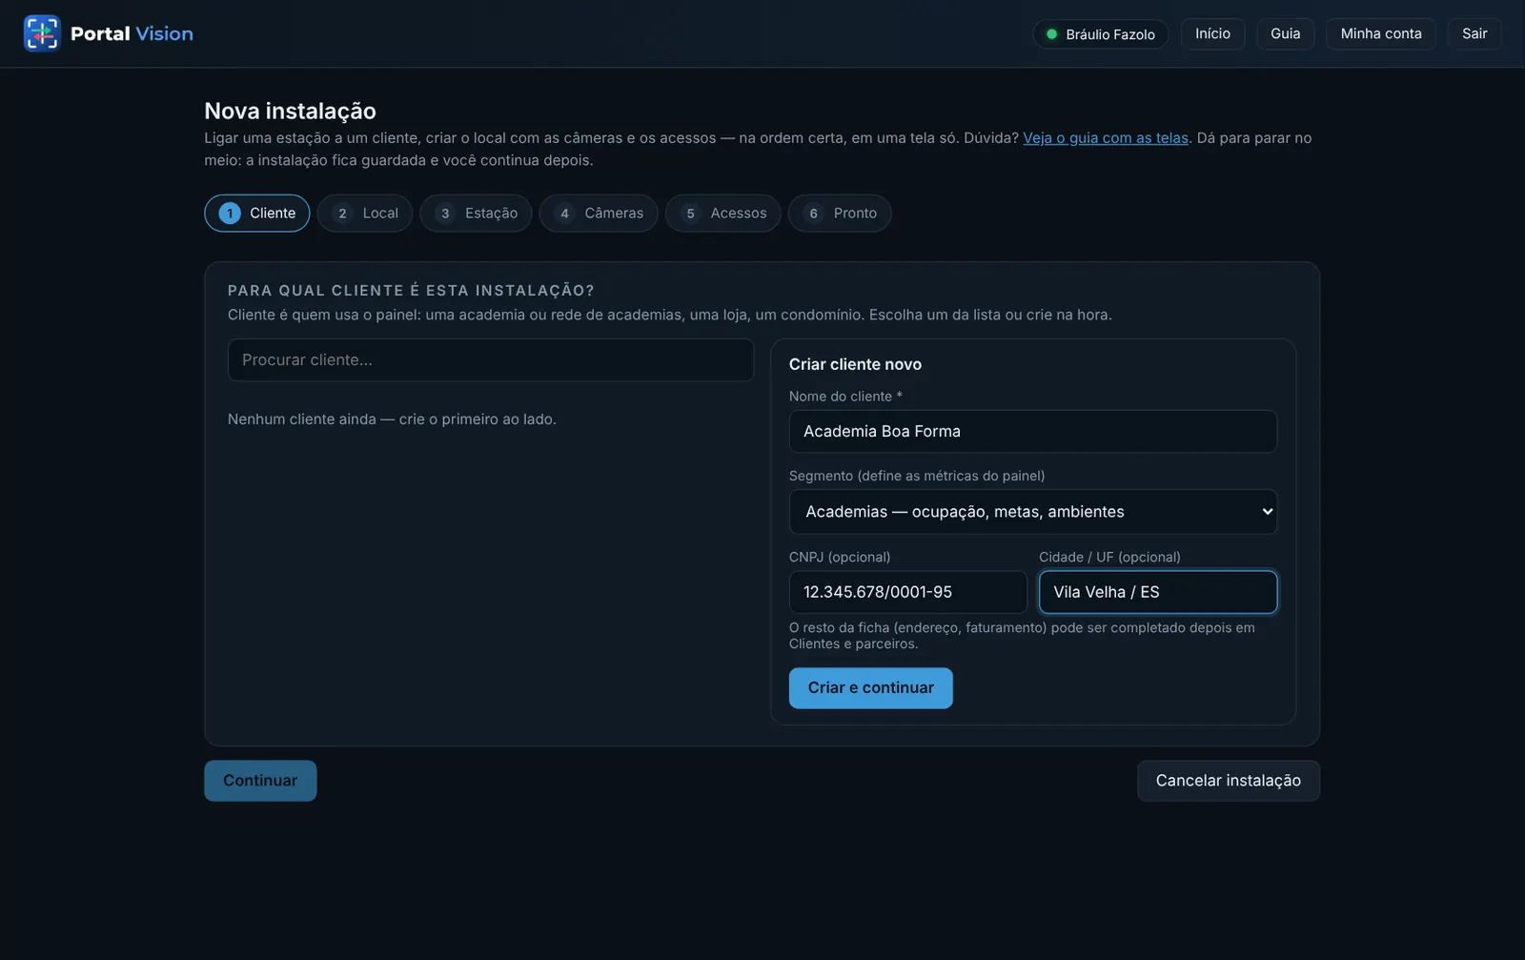Switch to the Local step tab
The width and height of the screenshot is (1525, 960).
click(365, 214)
